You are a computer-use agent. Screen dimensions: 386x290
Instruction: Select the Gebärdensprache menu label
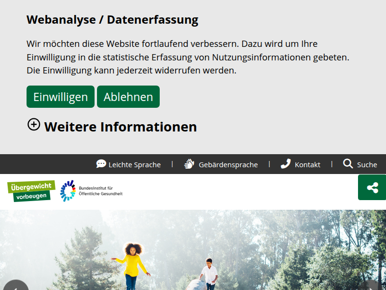228,165
